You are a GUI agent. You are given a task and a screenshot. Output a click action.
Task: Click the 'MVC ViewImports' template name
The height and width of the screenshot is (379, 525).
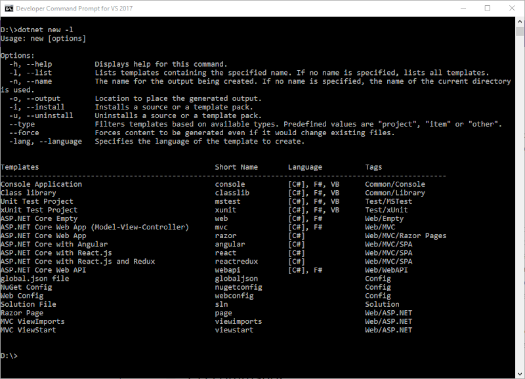32,321
